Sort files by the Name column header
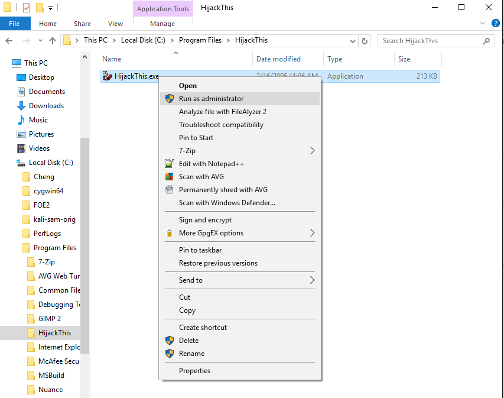Screen dimensions: 504x398 pos(112,59)
